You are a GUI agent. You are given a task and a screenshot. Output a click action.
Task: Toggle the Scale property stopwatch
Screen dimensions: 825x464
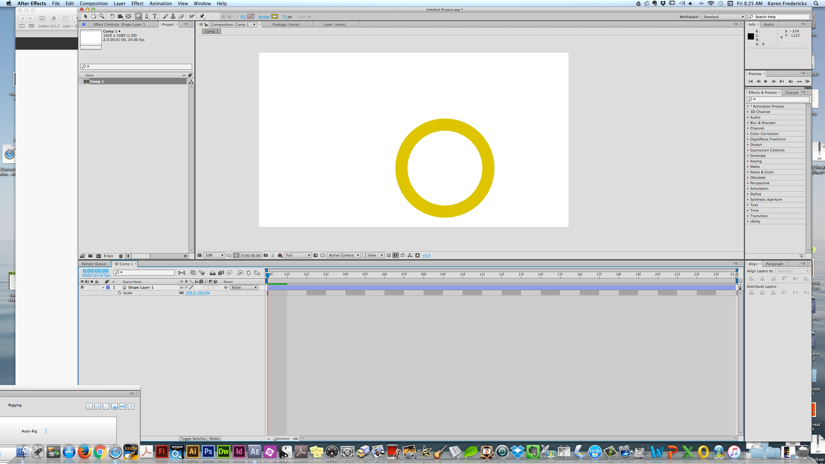coord(120,293)
